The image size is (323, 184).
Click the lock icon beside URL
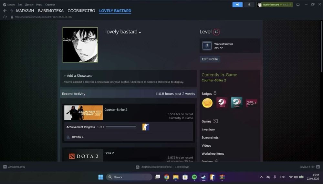[12, 17]
